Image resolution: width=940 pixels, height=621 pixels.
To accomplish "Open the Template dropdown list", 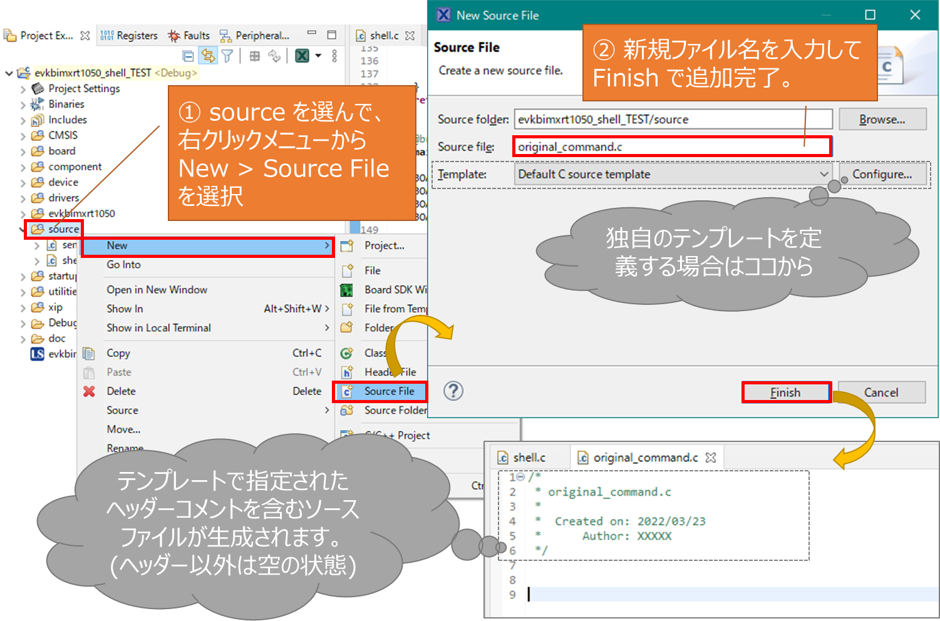I will [824, 174].
